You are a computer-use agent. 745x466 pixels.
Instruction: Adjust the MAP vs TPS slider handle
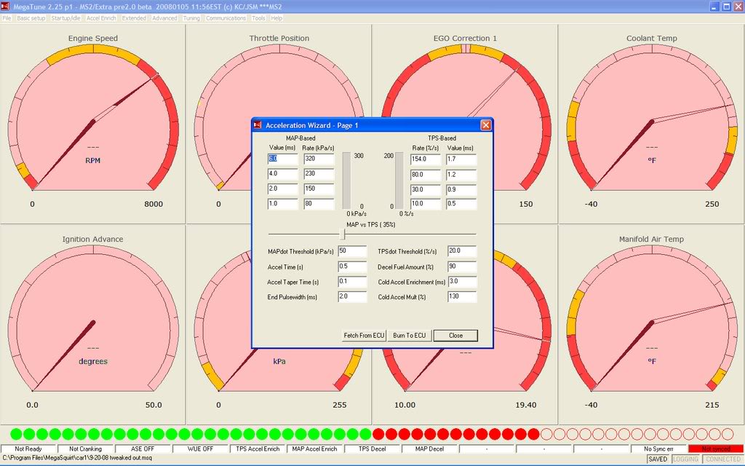point(342,234)
